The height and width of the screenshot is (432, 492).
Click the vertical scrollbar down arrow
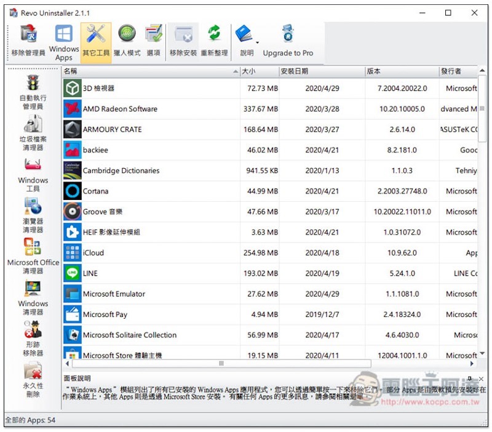click(482, 354)
